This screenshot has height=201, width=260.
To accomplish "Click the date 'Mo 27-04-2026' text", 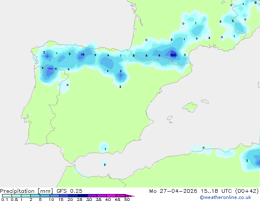I will pyautogui.click(x=173, y=191).
